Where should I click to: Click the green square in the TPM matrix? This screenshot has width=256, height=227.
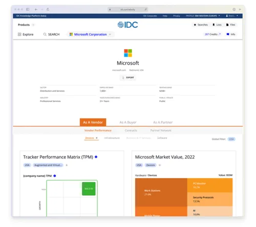[x=89, y=189]
